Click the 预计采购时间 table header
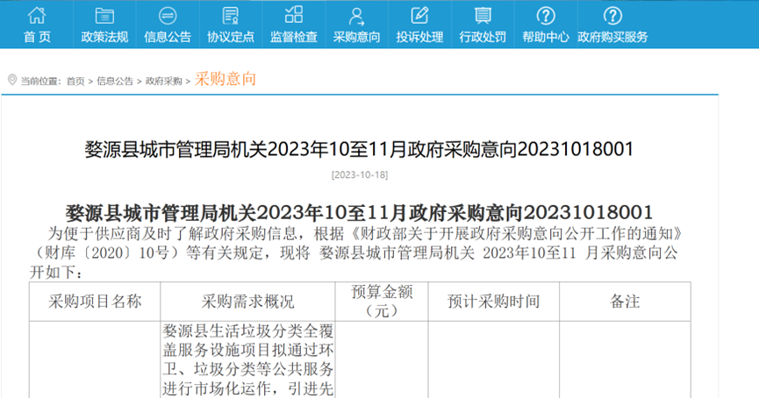This screenshot has width=759, height=398. [494, 302]
